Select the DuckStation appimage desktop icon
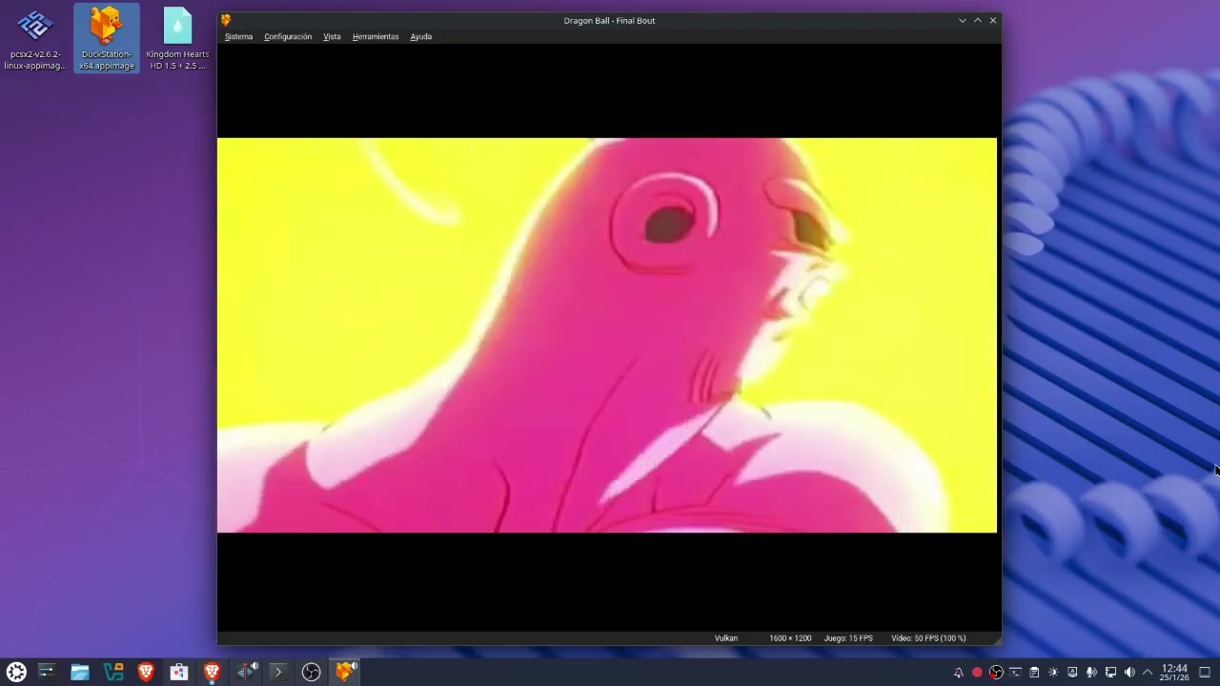The height and width of the screenshot is (686, 1220). pyautogui.click(x=107, y=39)
